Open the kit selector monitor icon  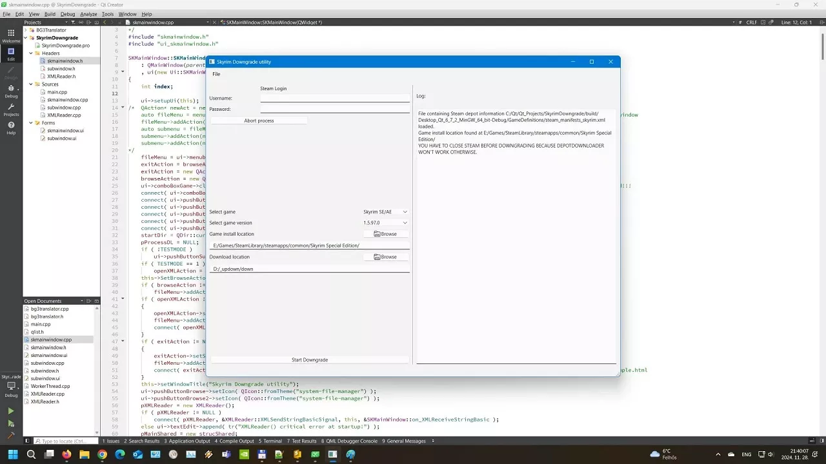pyautogui.click(x=11, y=385)
